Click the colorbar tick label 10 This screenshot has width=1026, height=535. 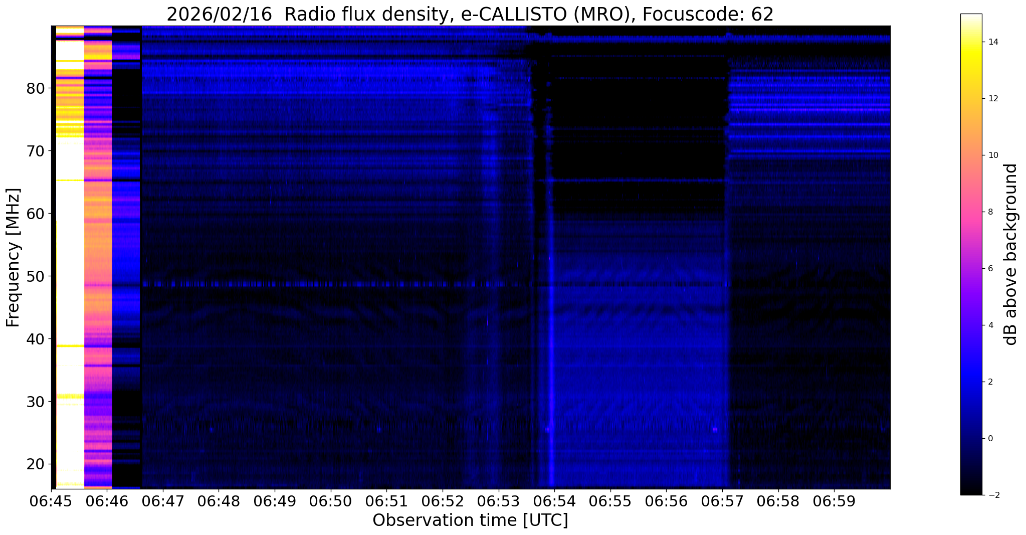pyautogui.click(x=992, y=155)
